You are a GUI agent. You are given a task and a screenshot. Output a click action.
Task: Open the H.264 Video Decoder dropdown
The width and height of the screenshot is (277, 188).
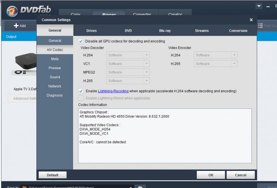tap(128, 55)
